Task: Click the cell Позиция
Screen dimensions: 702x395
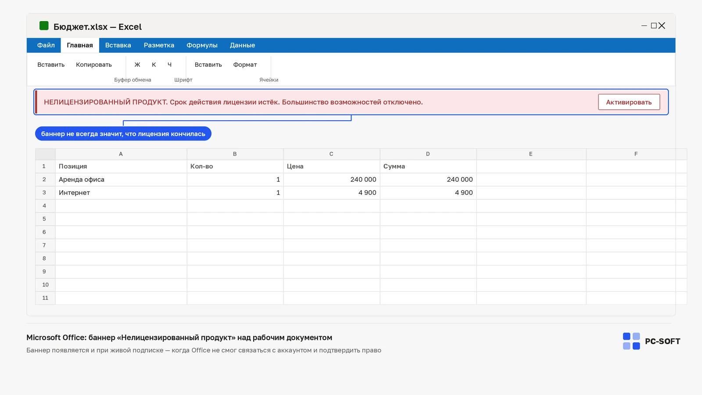Action: tap(121, 166)
